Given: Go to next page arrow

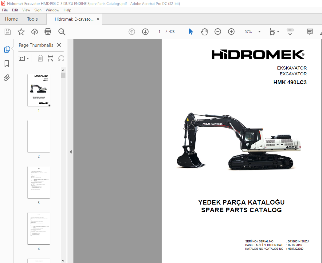Looking at the screenshot, I should point(145,32).
